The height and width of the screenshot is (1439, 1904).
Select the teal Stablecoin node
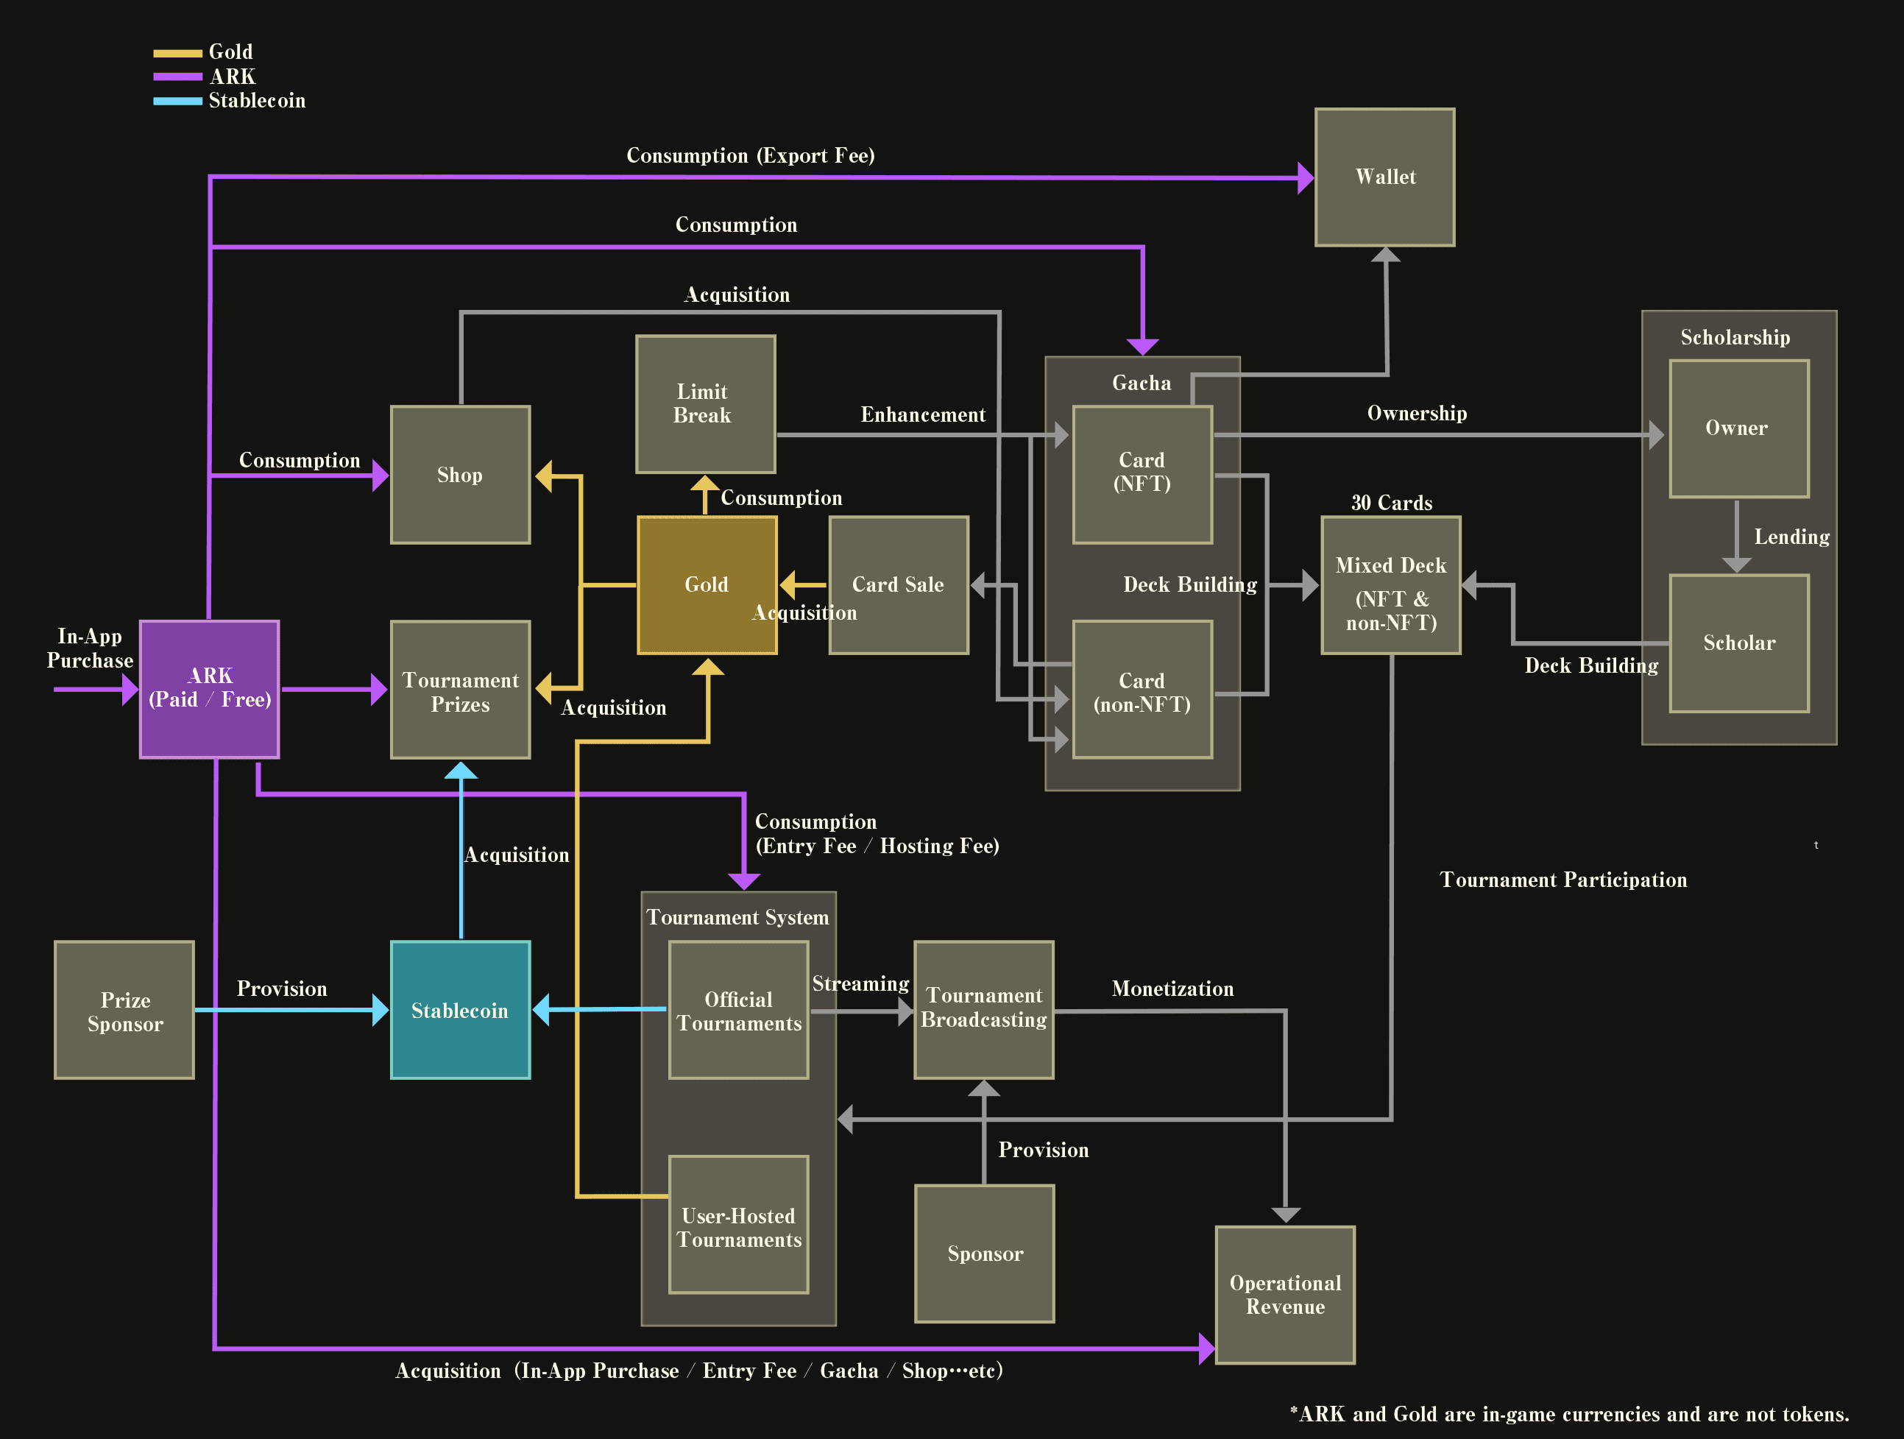(461, 1010)
